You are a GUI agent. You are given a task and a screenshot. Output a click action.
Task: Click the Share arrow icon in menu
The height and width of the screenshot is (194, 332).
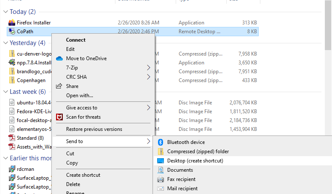[x=59, y=86]
